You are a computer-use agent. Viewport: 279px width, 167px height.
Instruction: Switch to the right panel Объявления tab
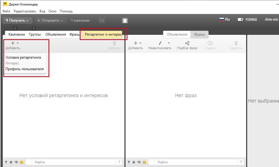[x=177, y=34]
